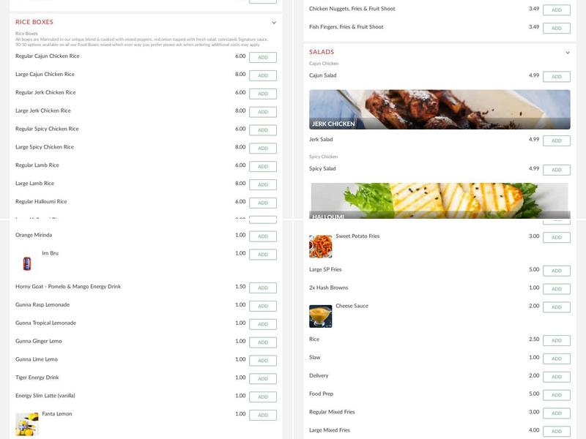Screen dimensions: 586x439
Task: Add Horny Goat Pomelo & Mango drink
Action: click(x=262, y=286)
